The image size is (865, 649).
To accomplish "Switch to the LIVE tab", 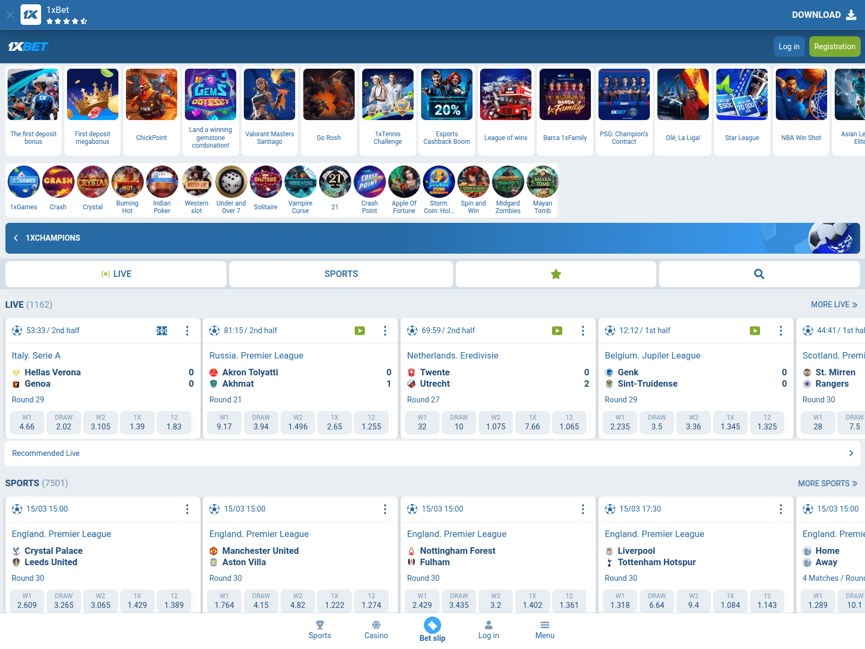I will click(116, 274).
